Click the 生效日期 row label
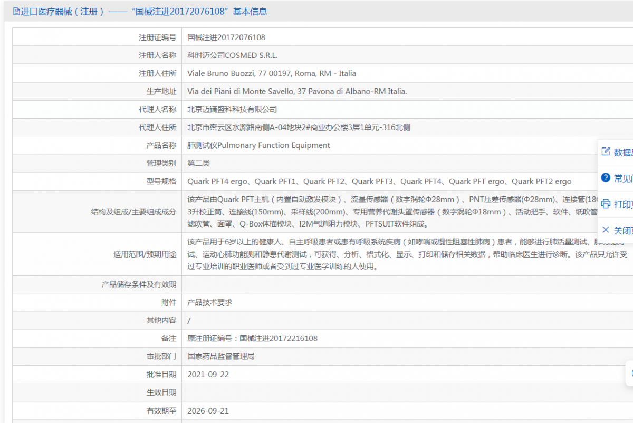 tap(161, 392)
